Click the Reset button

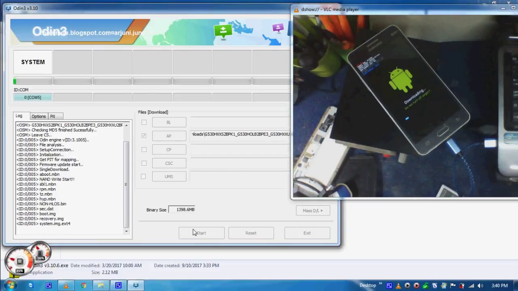(251, 233)
